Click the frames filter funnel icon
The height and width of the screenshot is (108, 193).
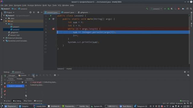[x=22, y=82]
